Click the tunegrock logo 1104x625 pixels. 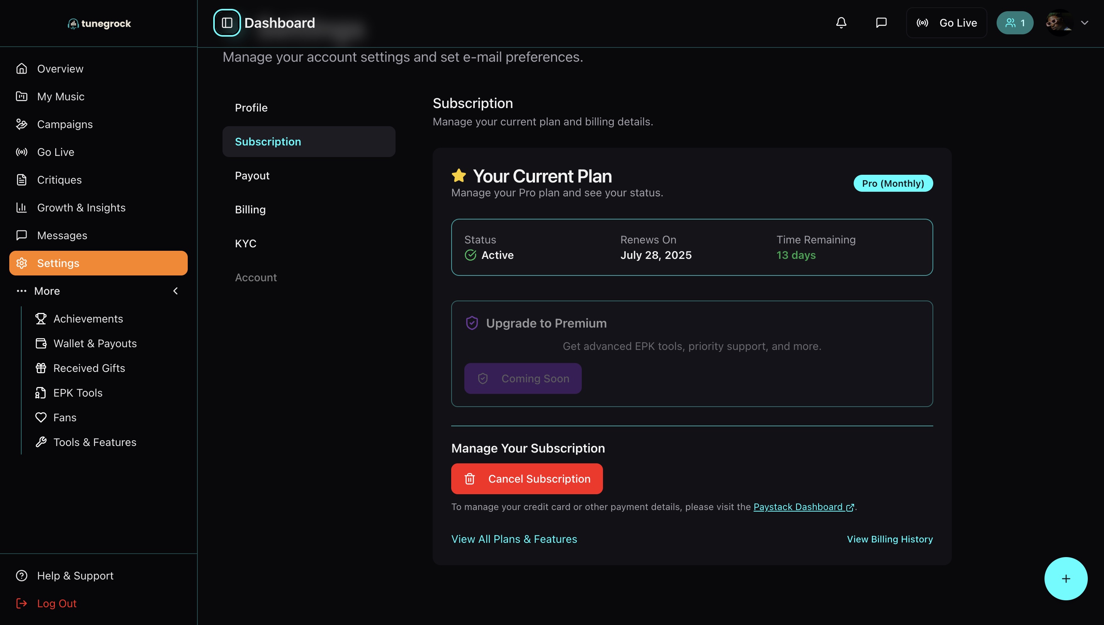pos(99,24)
